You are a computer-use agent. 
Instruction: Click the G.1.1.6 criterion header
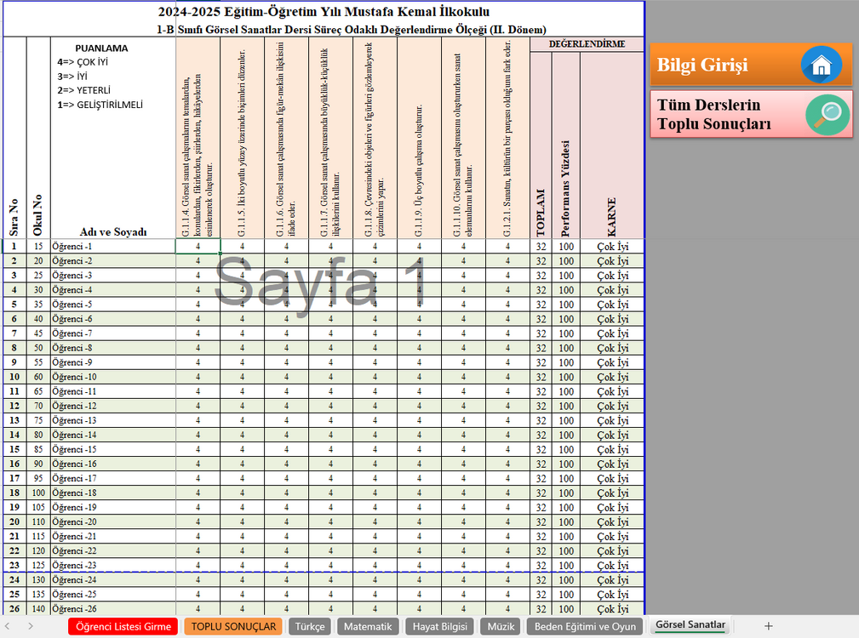286,138
